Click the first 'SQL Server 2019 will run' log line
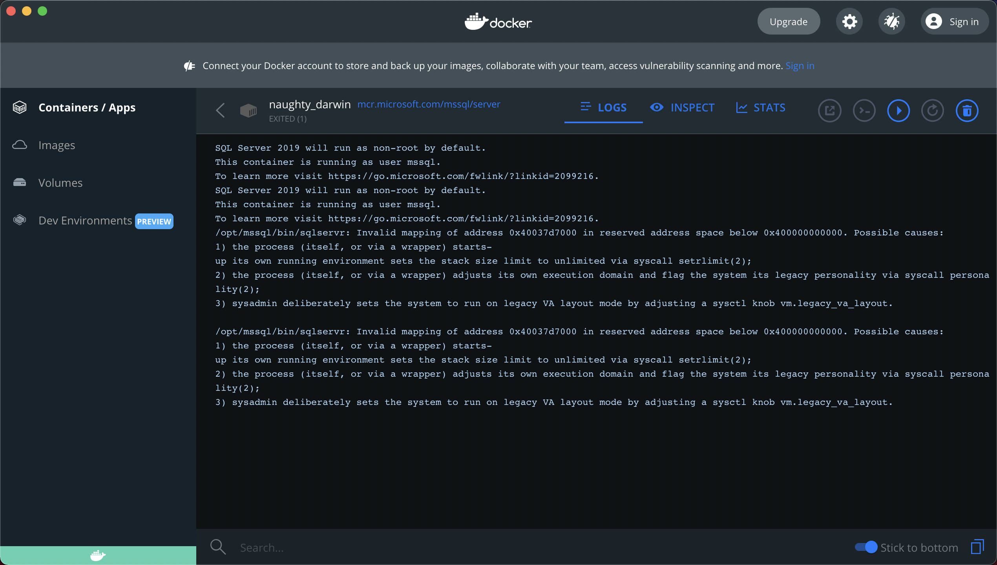This screenshot has width=997, height=565. pos(351,148)
